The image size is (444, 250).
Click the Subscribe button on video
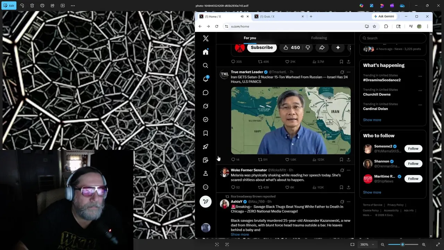(262, 48)
